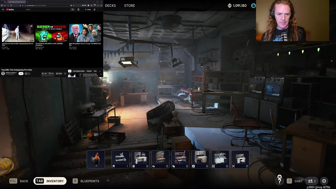Select the rooster item in inventory bar
Image resolution: width=336 pixels, height=189 pixels.
[96, 159]
